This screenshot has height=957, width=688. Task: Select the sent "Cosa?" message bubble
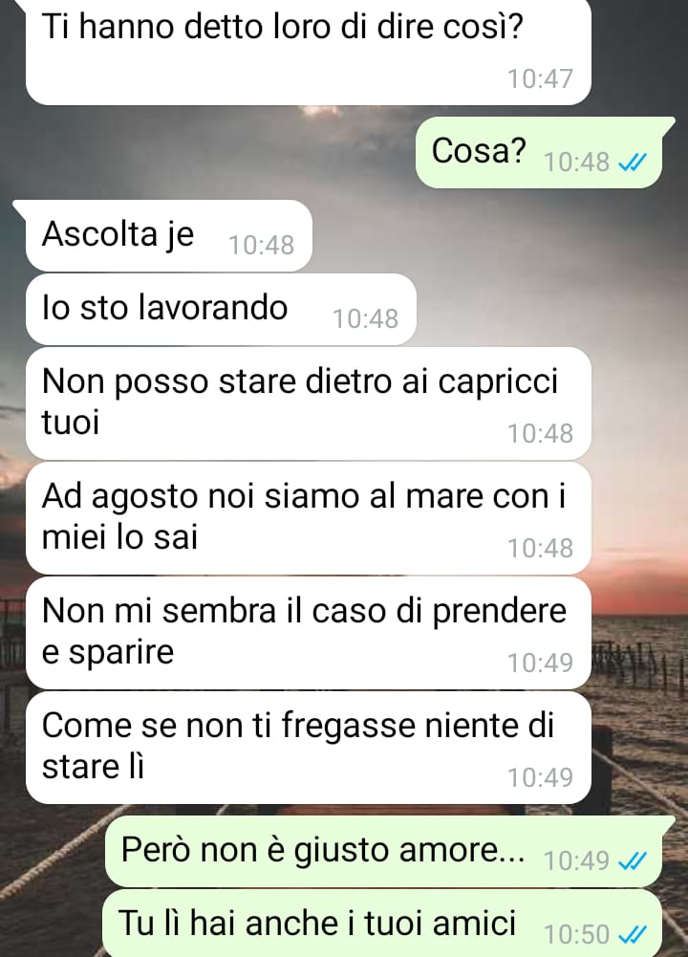(539, 152)
